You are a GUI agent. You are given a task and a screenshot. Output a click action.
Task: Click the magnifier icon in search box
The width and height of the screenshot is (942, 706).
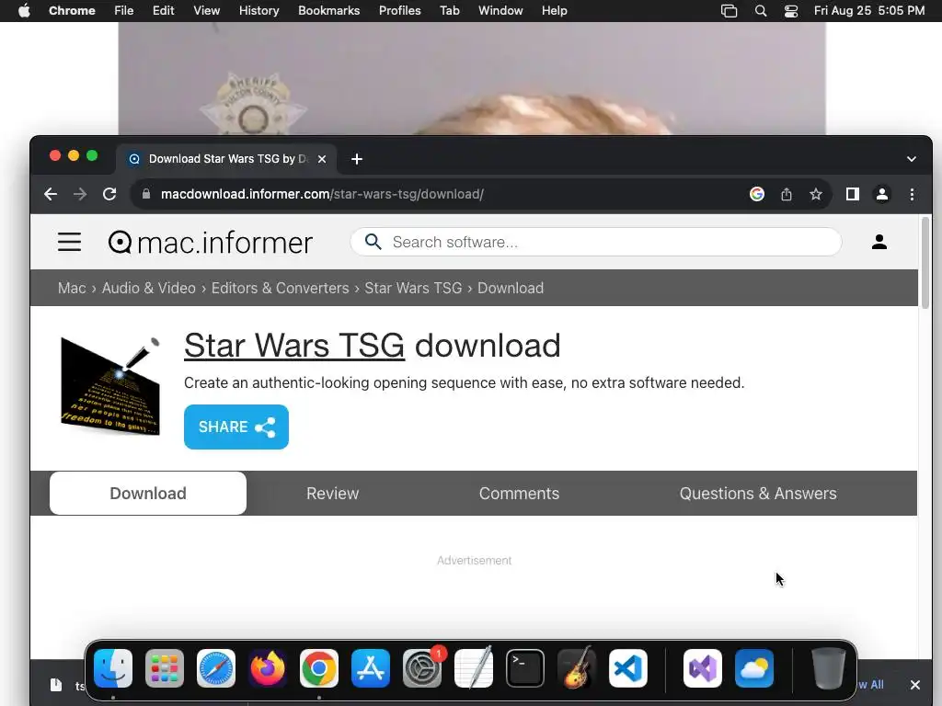[x=373, y=242]
